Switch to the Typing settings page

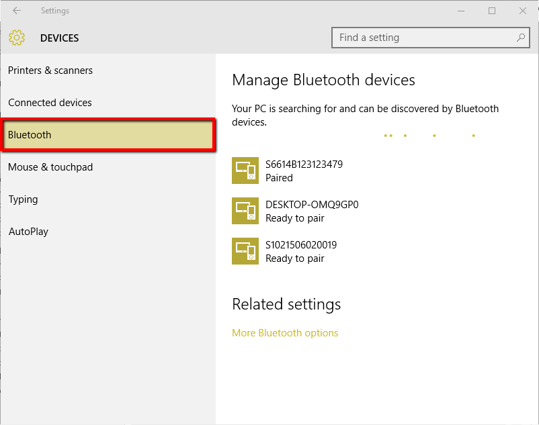tap(23, 199)
